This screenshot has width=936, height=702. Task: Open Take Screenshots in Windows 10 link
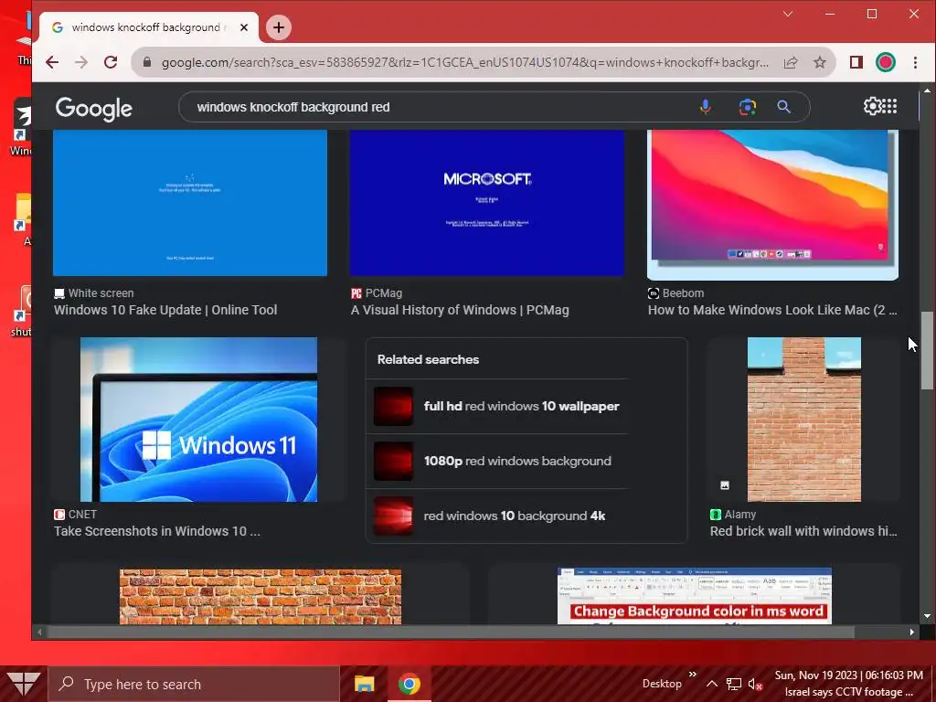coord(157,531)
